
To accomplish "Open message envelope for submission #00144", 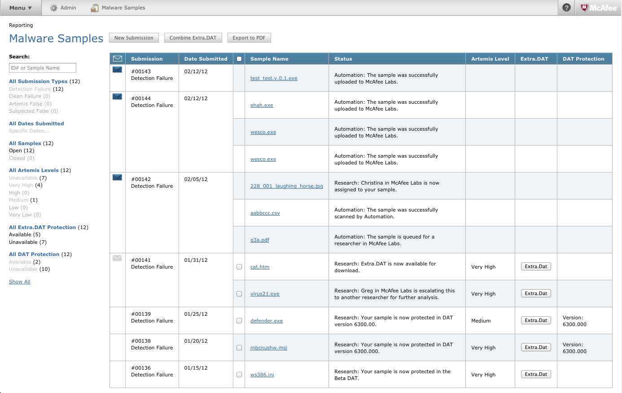I will (x=117, y=97).
